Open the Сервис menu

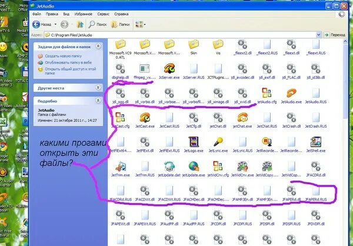104,14
